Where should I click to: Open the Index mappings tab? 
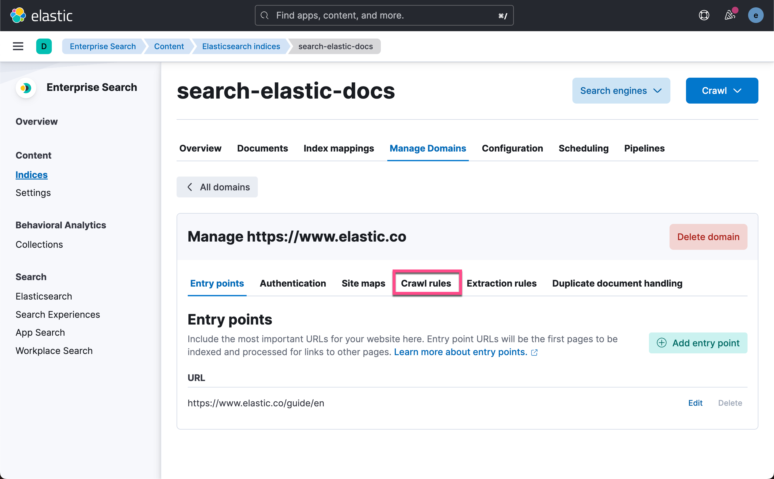(x=339, y=148)
